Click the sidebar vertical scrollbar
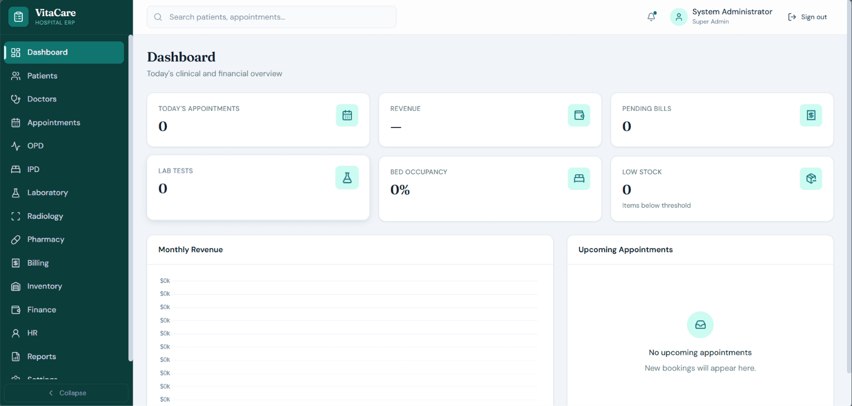This screenshot has height=406, width=852. pos(130,198)
